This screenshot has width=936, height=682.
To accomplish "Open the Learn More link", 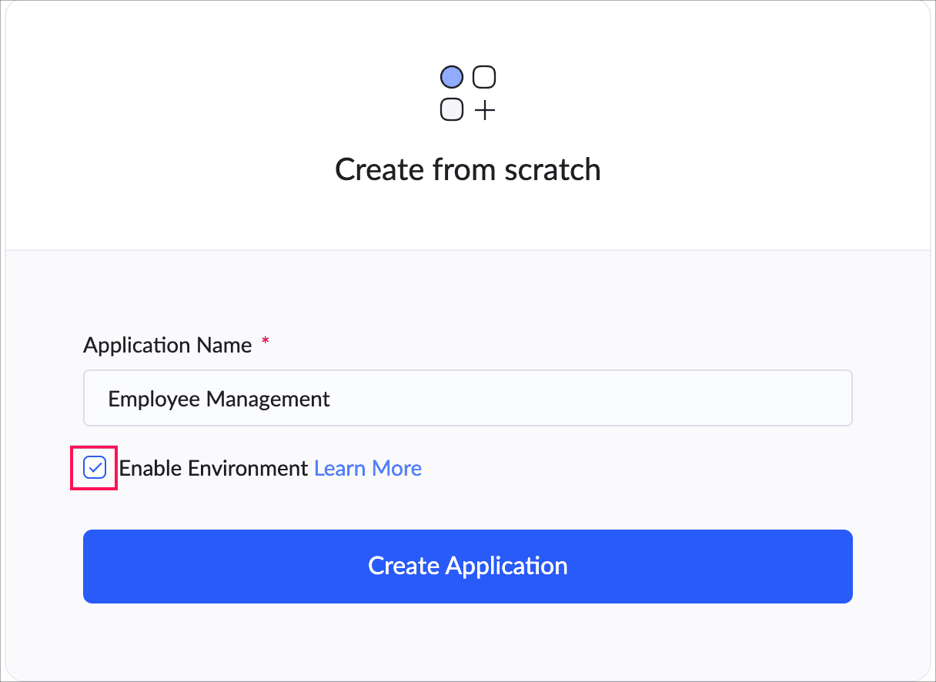I will click(368, 468).
